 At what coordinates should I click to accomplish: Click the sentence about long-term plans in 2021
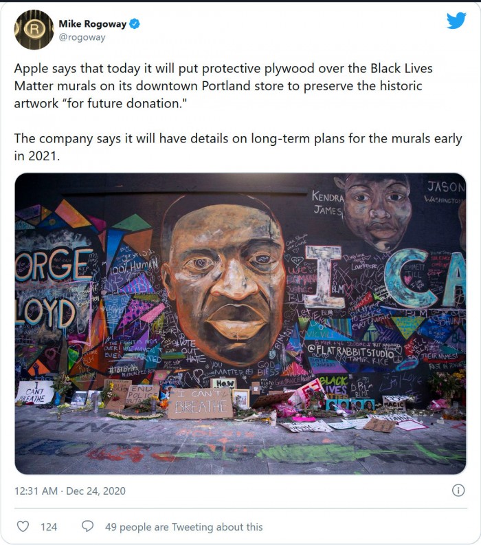tap(238, 147)
